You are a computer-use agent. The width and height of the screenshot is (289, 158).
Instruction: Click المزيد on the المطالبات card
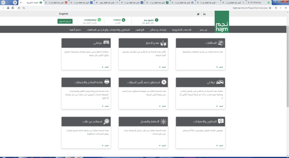pyautogui.click(x=220, y=67)
